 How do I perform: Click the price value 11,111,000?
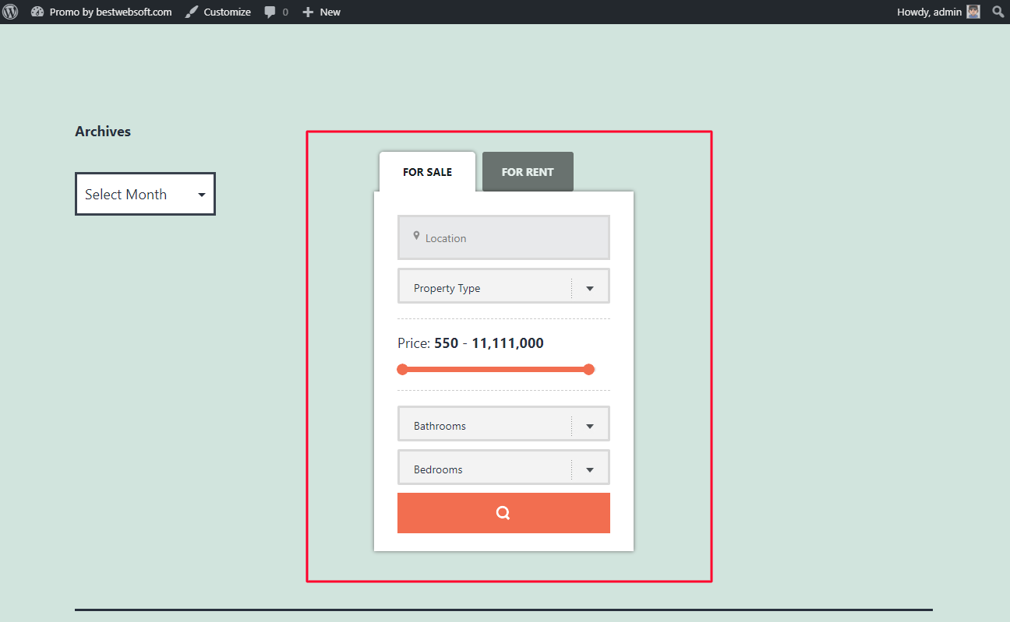point(507,343)
